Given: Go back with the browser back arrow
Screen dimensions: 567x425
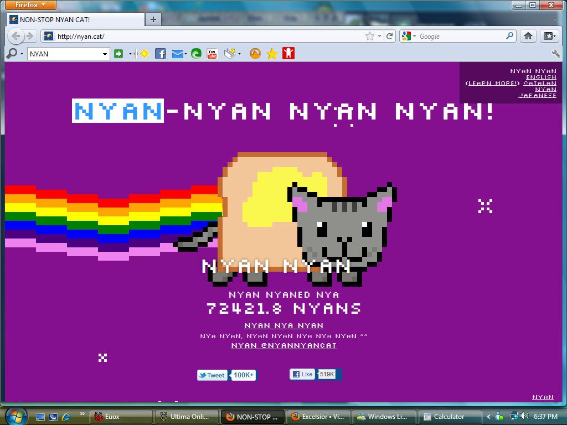Looking at the screenshot, I should click(x=16, y=36).
